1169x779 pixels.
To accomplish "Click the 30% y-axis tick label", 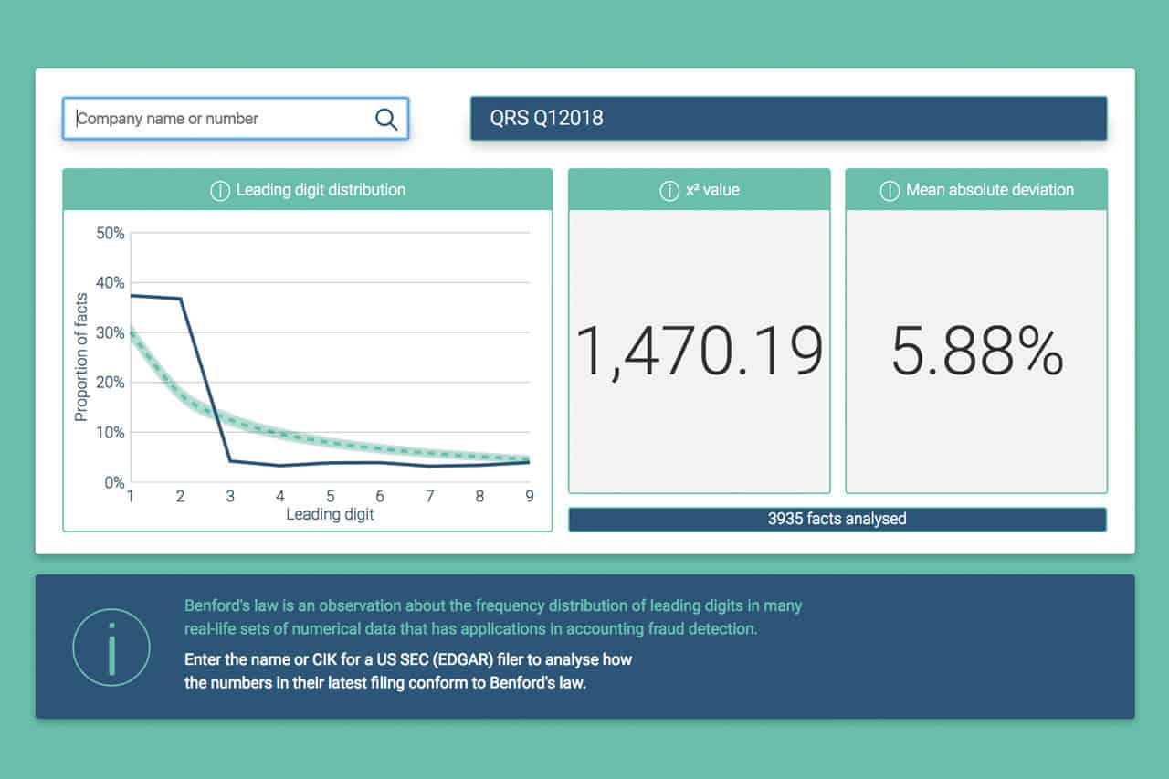I will pos(110,333).
